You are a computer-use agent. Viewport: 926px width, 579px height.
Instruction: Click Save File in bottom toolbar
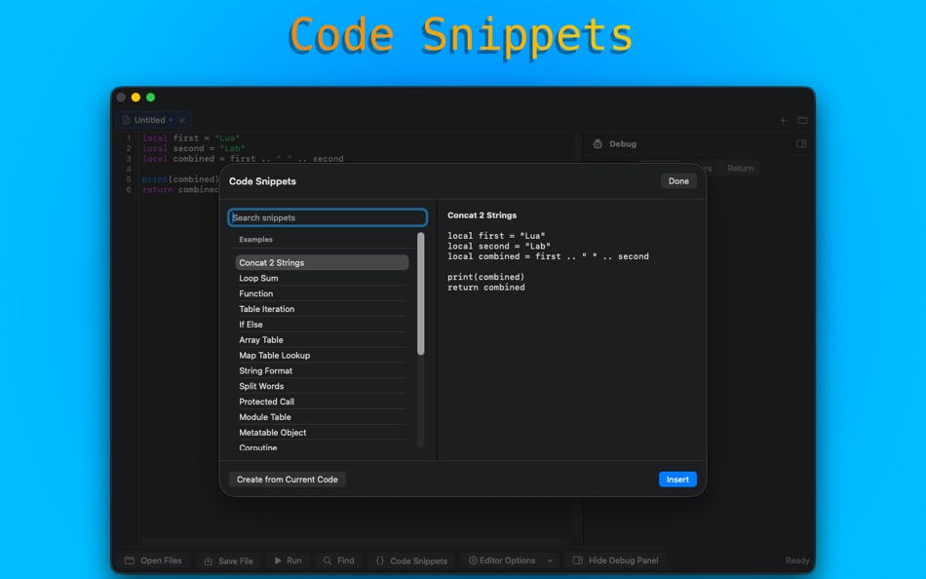pos(228,560)
